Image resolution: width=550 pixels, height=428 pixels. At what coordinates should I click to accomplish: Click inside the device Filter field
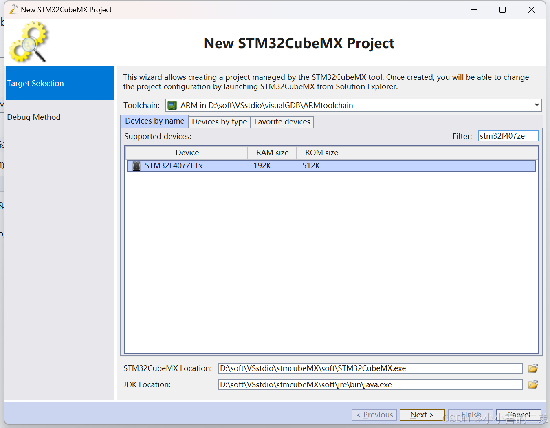[508, 136]
